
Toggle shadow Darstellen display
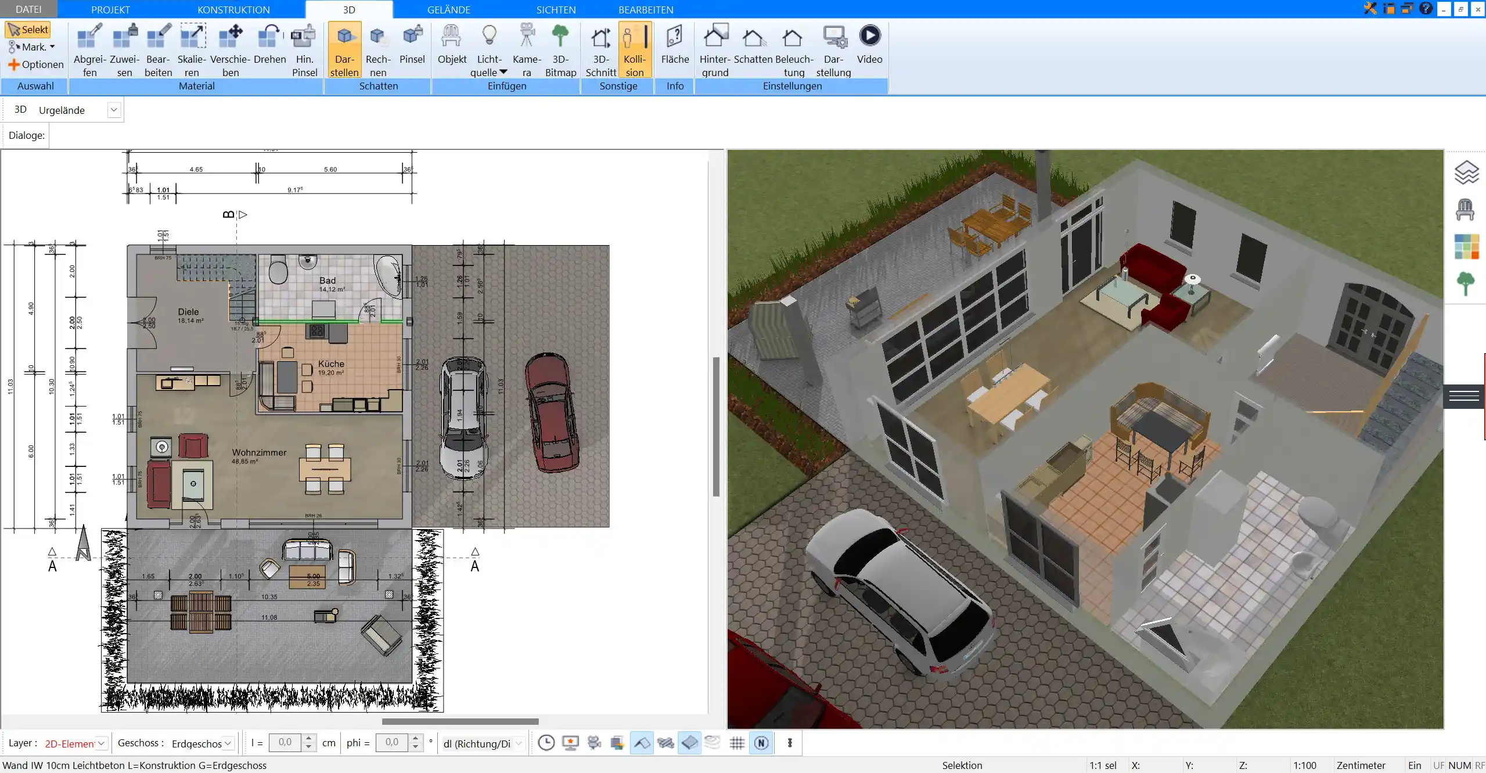click(x=344, y=51)
